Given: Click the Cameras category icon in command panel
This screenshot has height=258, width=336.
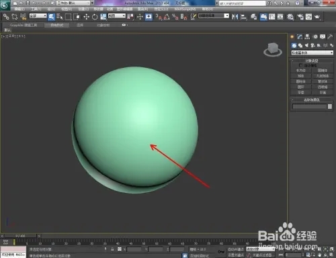Looking at the screenshot, I should tap(313, 46).
